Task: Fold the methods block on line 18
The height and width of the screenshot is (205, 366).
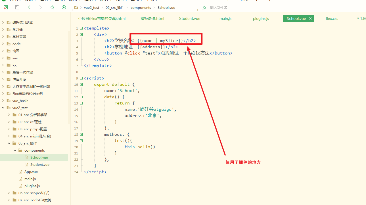Action: click(x=81, y=135)
